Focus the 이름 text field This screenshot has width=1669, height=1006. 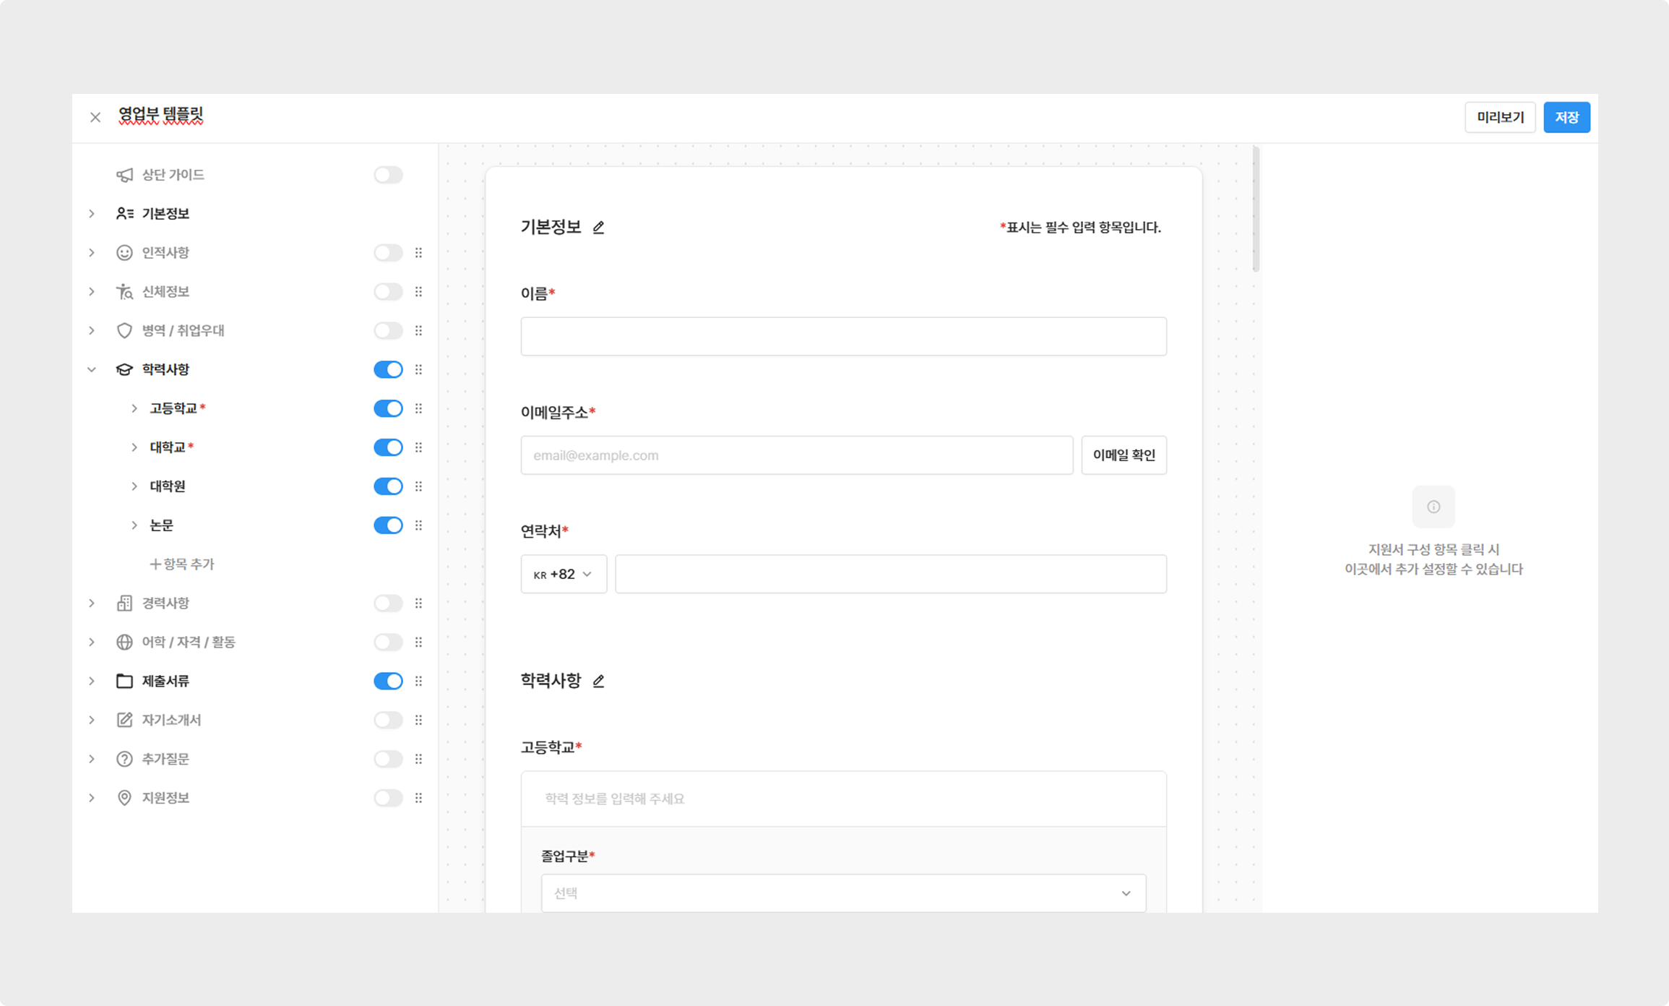(843, 337)
